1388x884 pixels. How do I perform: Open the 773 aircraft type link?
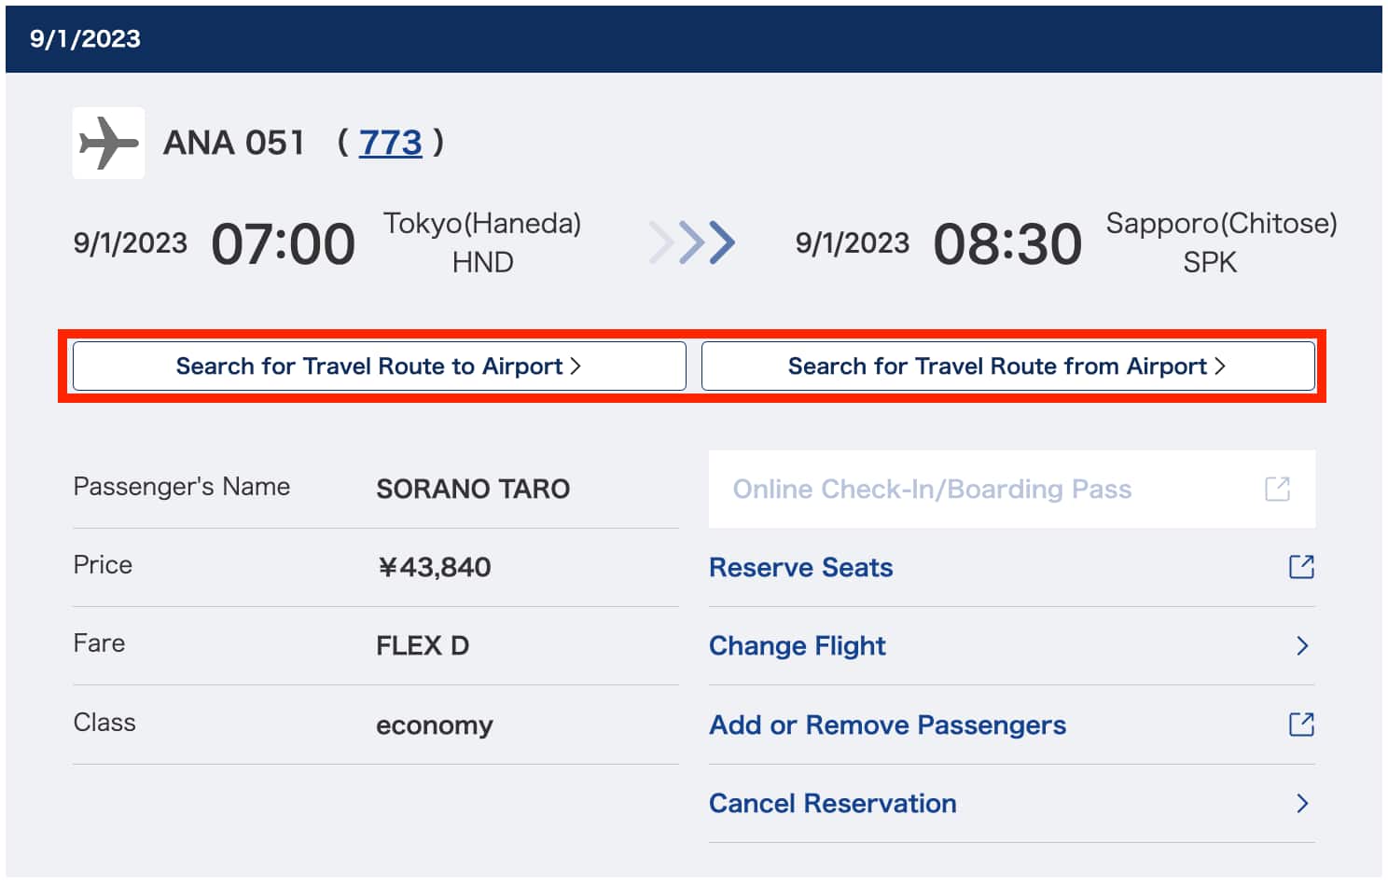point(390,143)
